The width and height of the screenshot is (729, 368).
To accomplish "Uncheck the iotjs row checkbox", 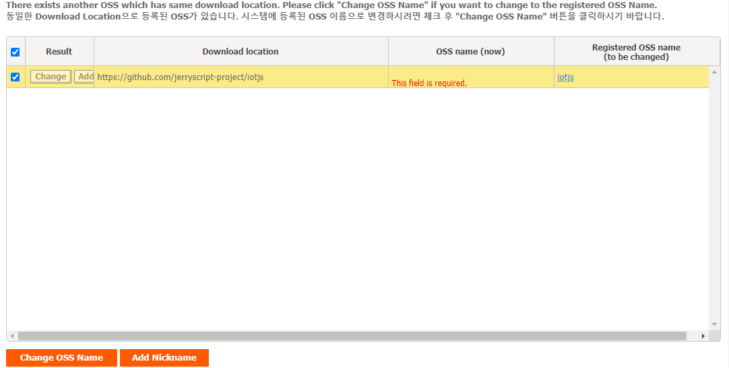I will (15, 77).
